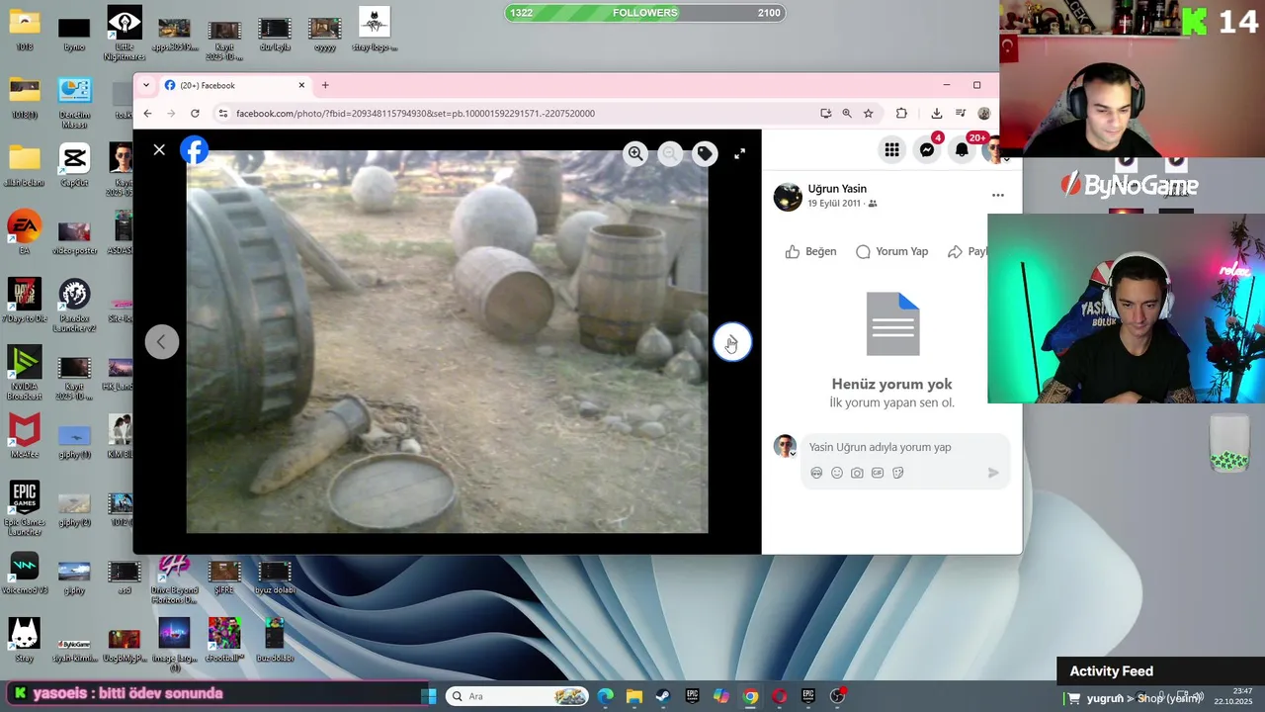Open the post options three-dot menu
Viewport: 1265px width, 712px height.
[x=997, y=196]
